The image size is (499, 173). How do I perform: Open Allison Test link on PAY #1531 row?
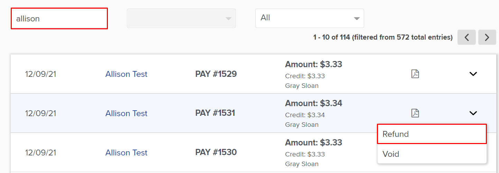point(126,113)
